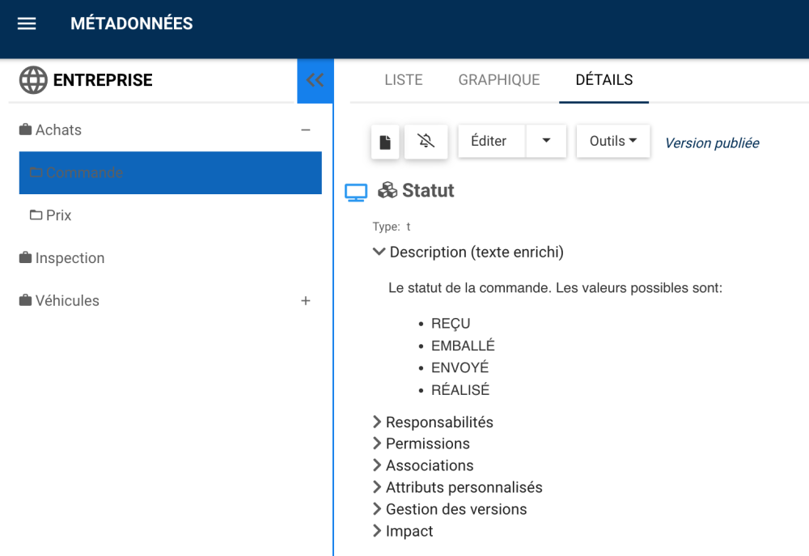This screenshot has height=556, width=809.
Task: Open the hamburger navigation menu
Action: pyautogui.click(x=27, y=23)
